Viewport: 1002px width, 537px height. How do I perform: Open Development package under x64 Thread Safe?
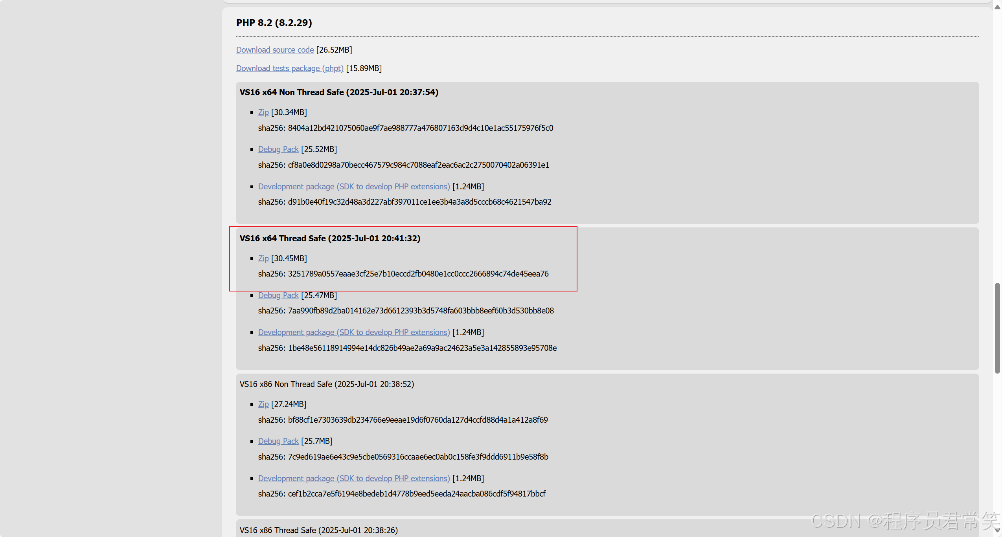point(354,332)
